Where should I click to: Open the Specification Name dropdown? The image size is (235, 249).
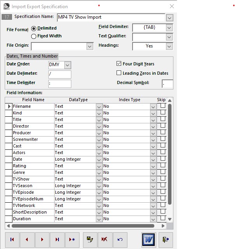pyautogui.click(x=170, y=18)
